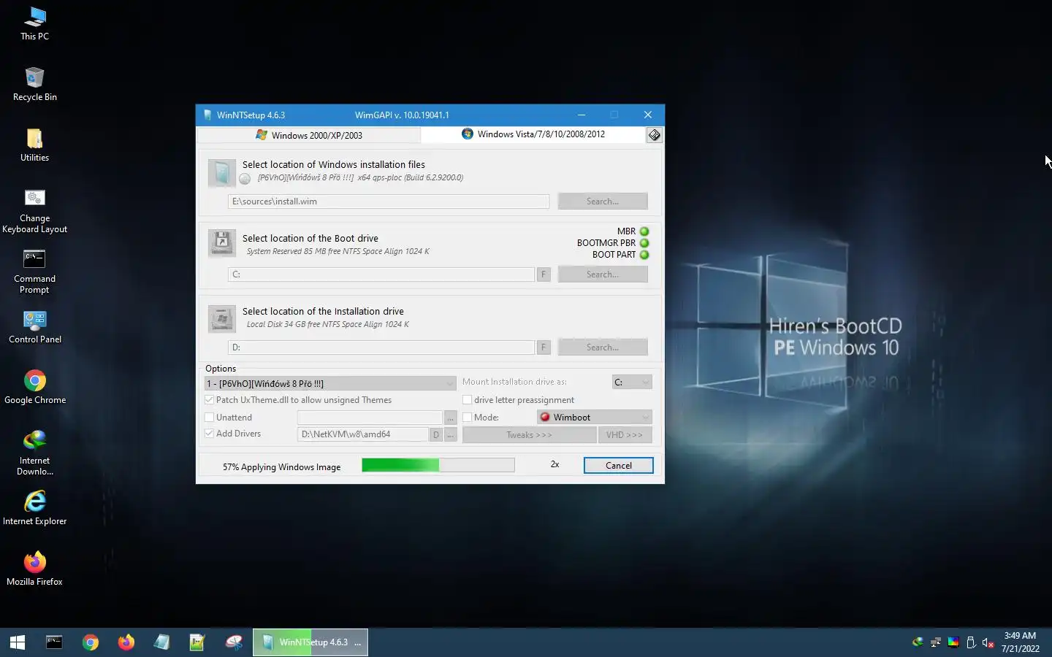Image resolution: width=1052 pixels, height=657 pixels.
Task: Click Search for Boot drive
Action: [x=603, y=274]
